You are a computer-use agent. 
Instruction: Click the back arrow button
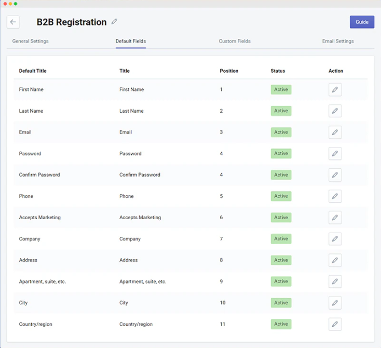click(x=13, y=22)
